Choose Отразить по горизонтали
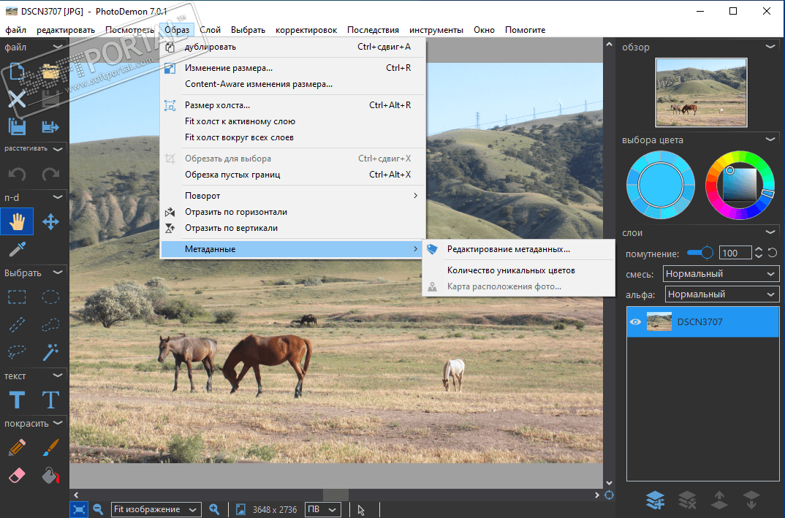The height and width of the screenshot is (518, 785). coord(292,212)
